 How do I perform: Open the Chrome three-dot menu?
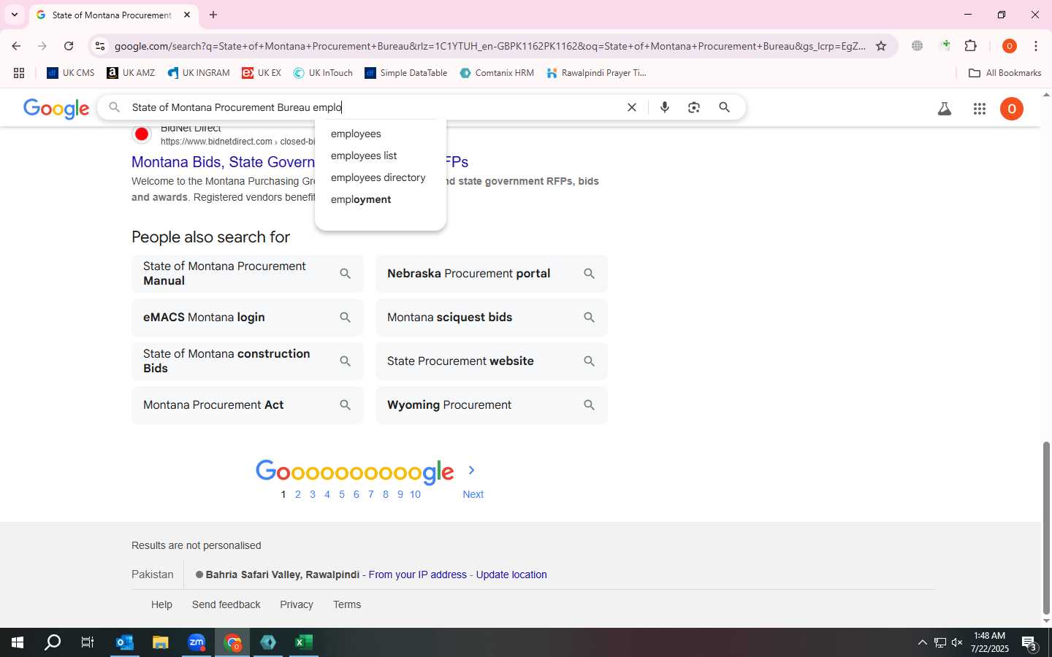[1036, 46]
